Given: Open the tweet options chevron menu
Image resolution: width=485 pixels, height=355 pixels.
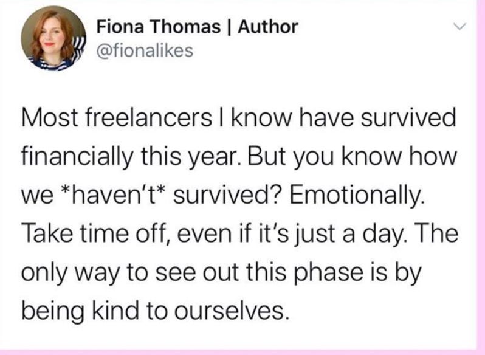Looking at the screenshot, I should [462, 28].
